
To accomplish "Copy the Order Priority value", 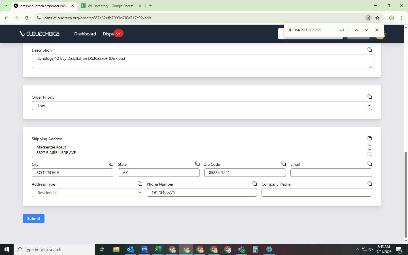I will (x=369, y=97).
